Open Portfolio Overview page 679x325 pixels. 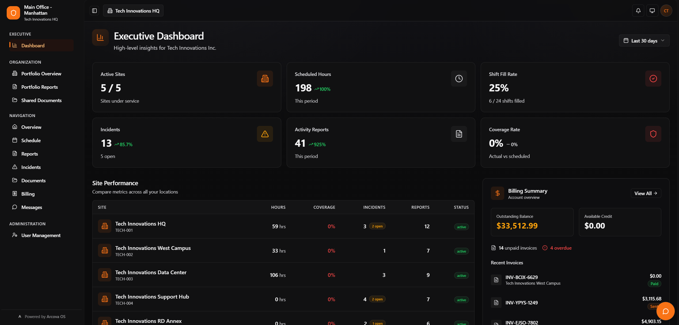click(x=41, y=73)
